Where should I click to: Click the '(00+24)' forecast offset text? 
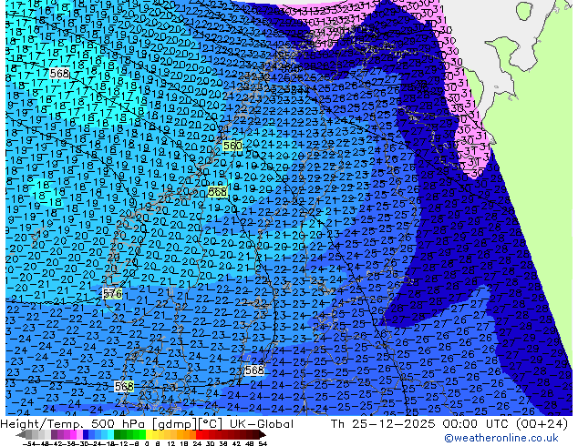coord(542,424)
